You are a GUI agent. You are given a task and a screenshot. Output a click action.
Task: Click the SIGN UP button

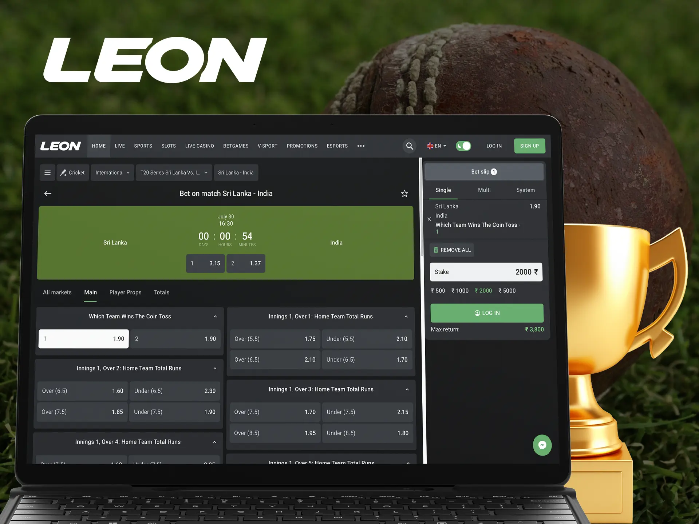[x=527, y=146]
